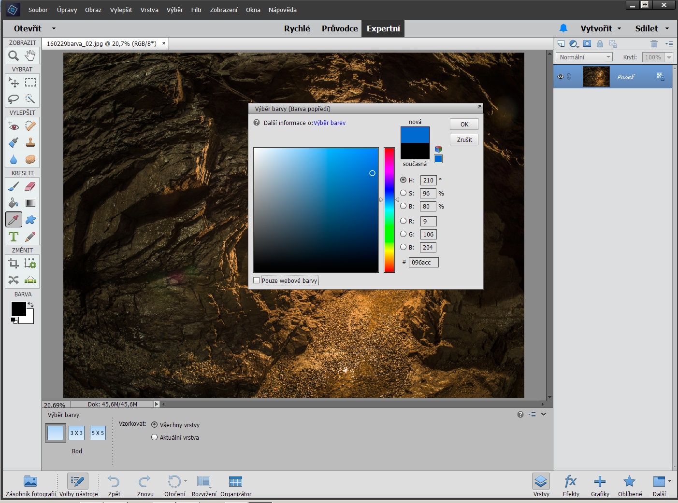Confirm color with the OK button
Viewport: 678px width, 503px height.
coord(464,124)
